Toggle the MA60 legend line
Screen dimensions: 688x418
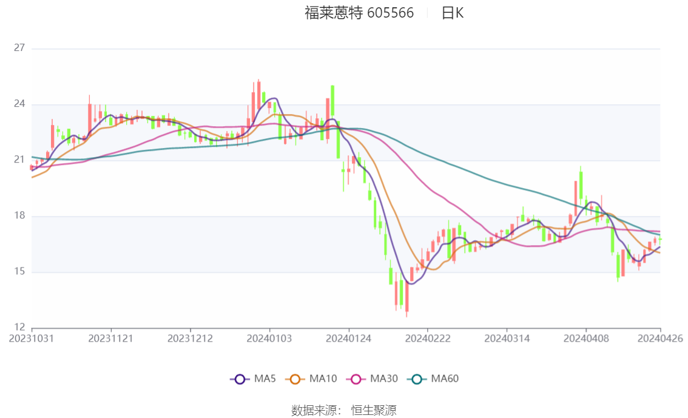tap(433, 379)
